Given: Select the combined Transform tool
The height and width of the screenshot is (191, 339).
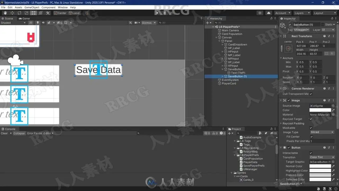Looking at the screenshot, I should pos(41,13).
